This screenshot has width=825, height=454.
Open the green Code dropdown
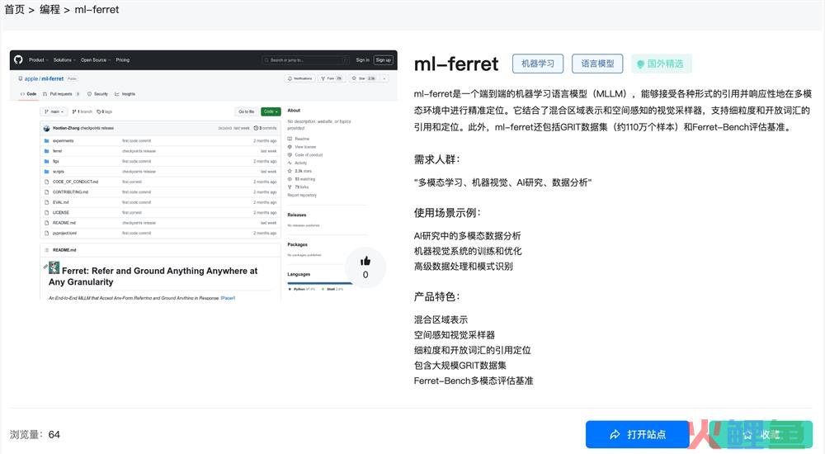coord(271,111)
